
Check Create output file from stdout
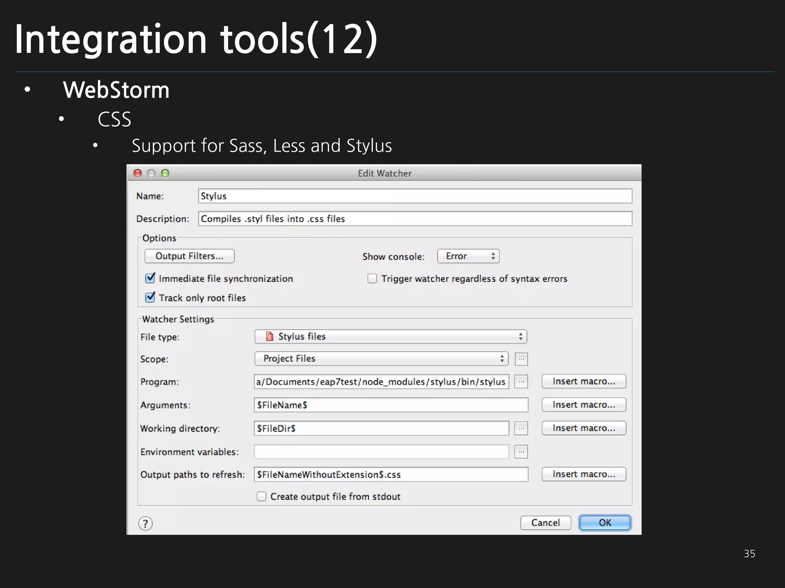pos(261,497)
